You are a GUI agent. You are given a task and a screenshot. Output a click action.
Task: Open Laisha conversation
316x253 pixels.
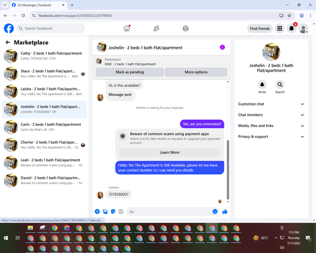[x=44, y=92]
